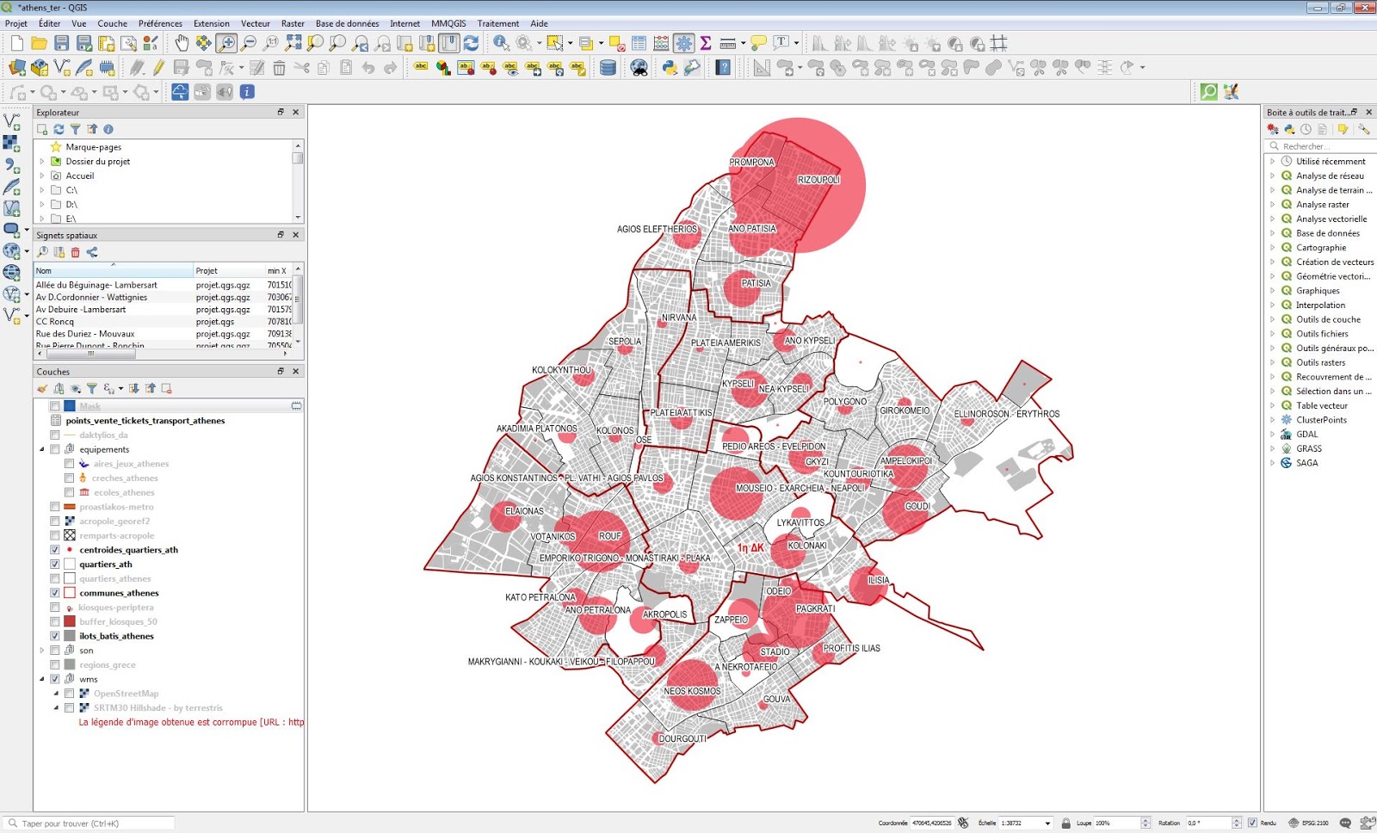Sort bookmarks by Nom column header
This screenshot has width=1377, height=833.
coord(114,270)
